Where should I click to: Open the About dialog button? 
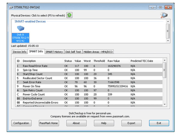76,123
